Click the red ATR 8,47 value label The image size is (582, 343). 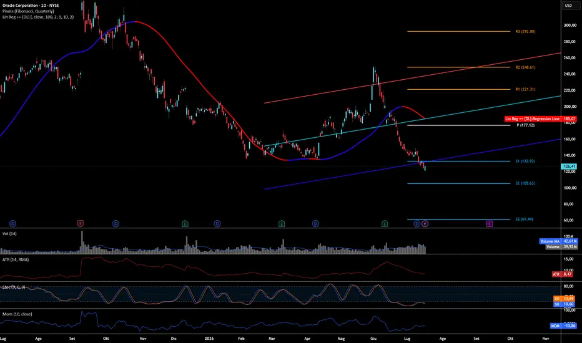point(562,274)
